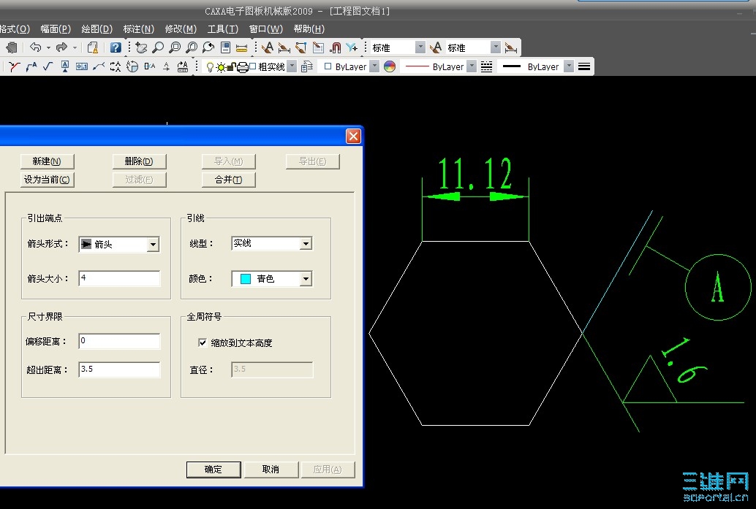
Task: Click the red slanted line annotation icon
Action: point(13,66)
